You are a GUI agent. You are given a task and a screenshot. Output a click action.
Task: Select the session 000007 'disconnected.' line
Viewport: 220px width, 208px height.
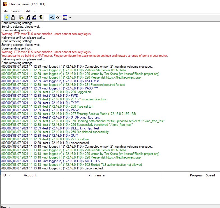click(x=52, y=168)
